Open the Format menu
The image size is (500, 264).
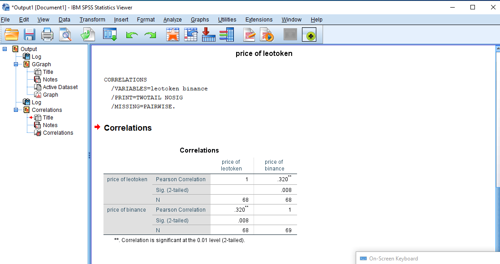tap(146, 19)
